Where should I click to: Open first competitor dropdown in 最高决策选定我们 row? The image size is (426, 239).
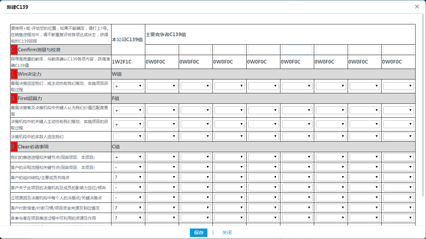pyautogui.click(x=162, y=86)
